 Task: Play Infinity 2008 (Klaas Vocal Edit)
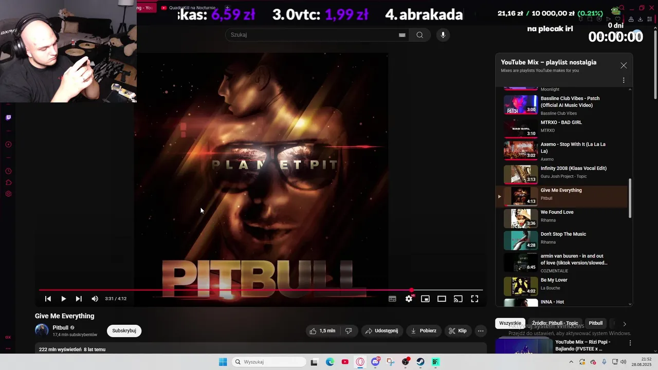click(561, 174)
